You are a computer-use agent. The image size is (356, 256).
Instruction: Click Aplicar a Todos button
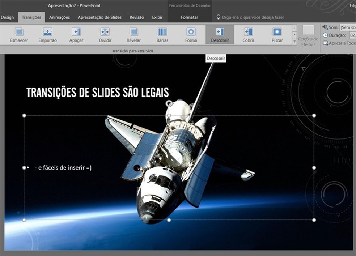pyautogui.click(x=339, y=43)
